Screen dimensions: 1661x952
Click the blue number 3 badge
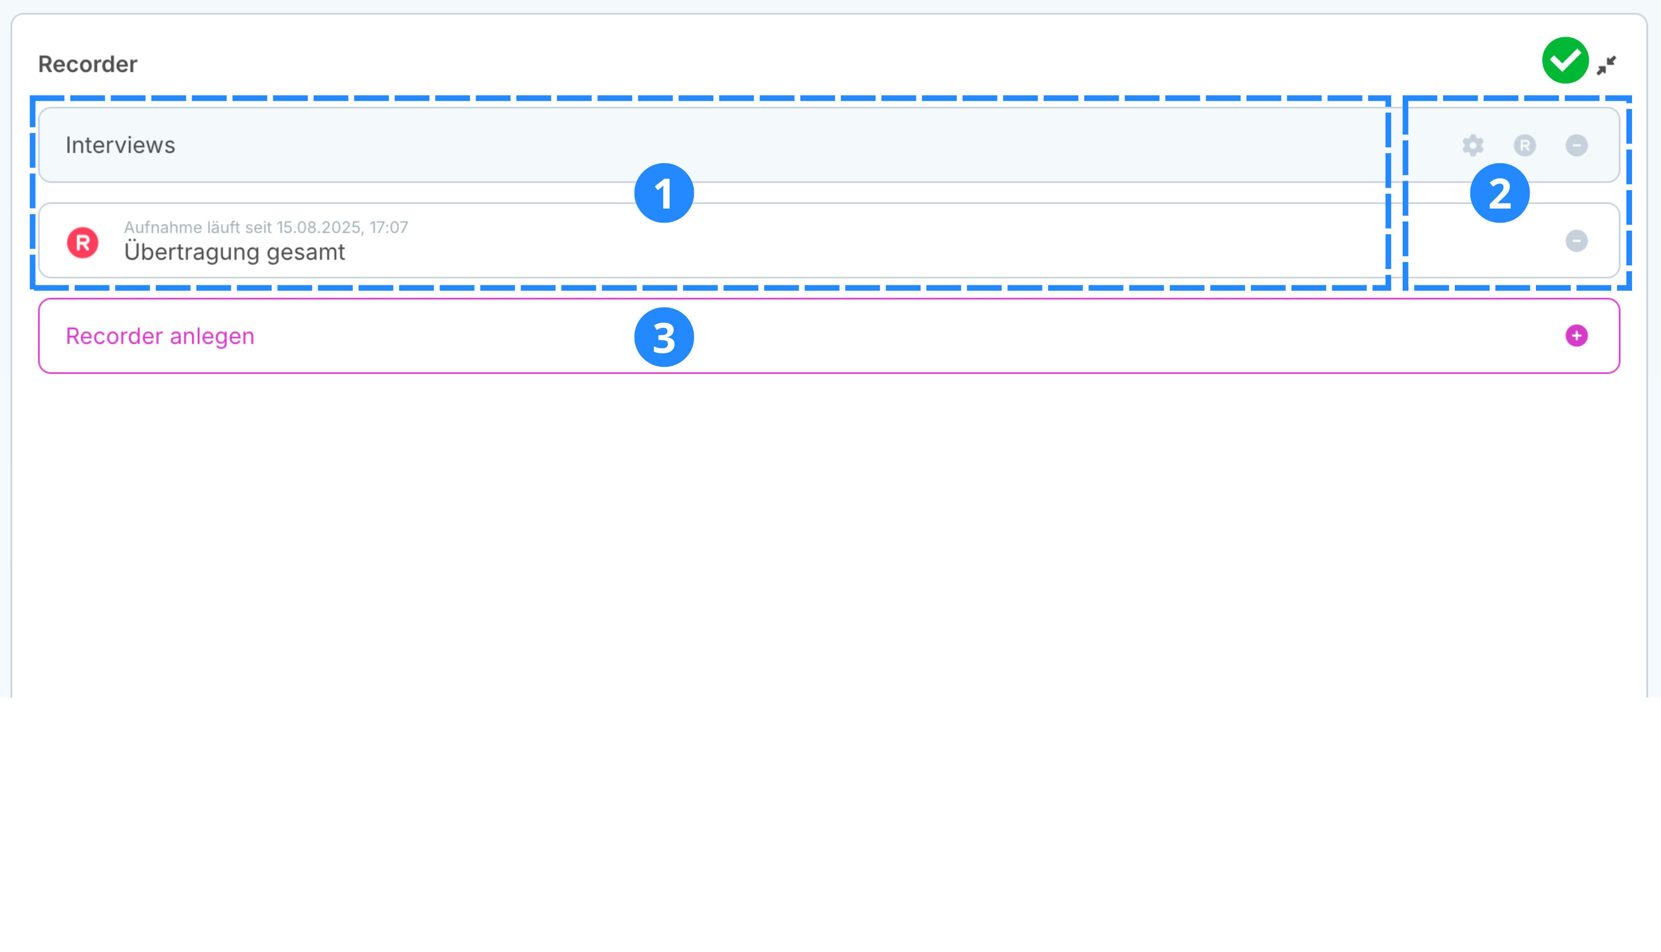pyautogui.click(x=664, y=337)
